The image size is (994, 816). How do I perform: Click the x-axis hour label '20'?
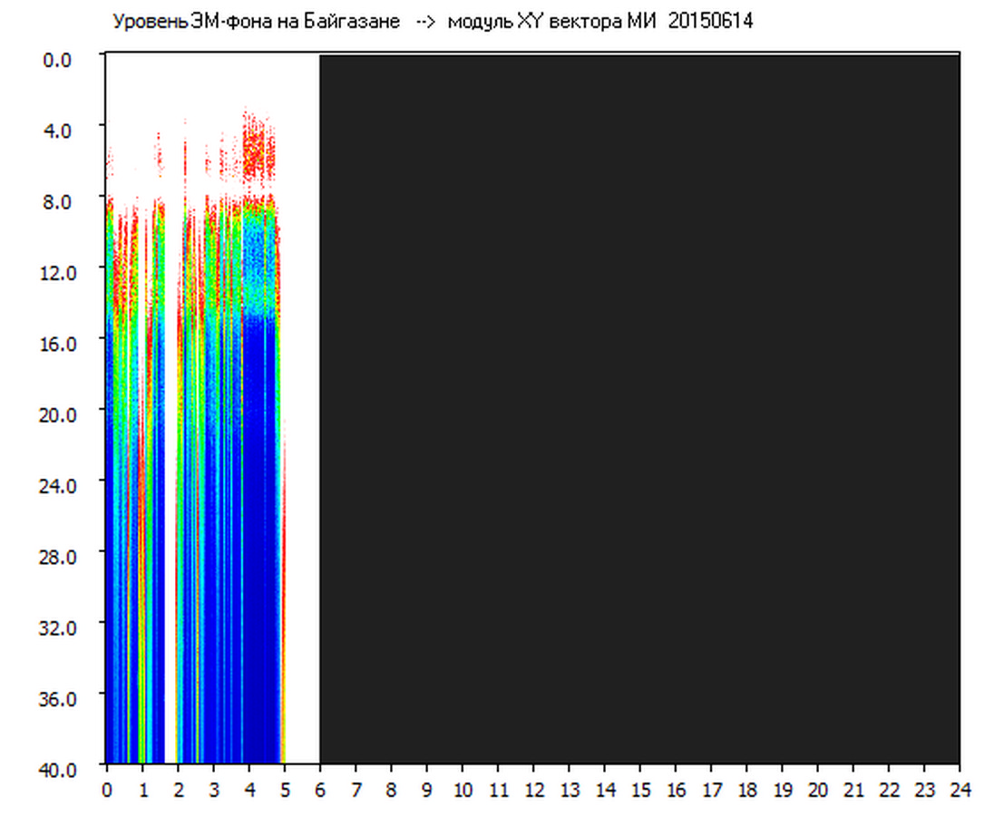click(x=818, y=790)
